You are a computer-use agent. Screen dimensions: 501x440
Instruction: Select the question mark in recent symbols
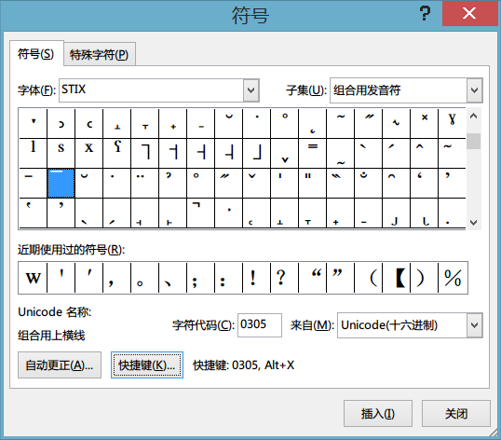(284, 278)
